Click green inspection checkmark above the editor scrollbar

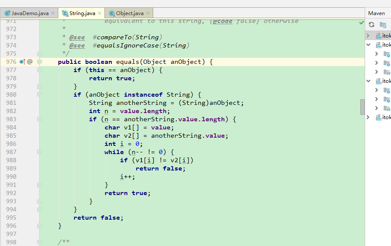coord(361,23)
